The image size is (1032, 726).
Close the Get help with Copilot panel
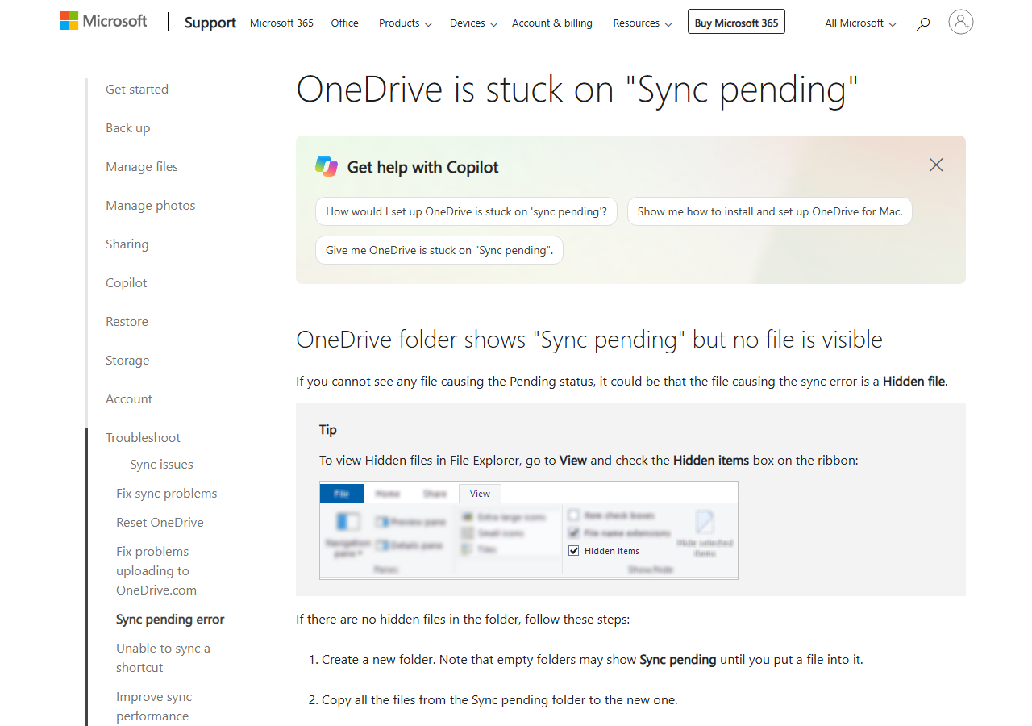(936, 165)
